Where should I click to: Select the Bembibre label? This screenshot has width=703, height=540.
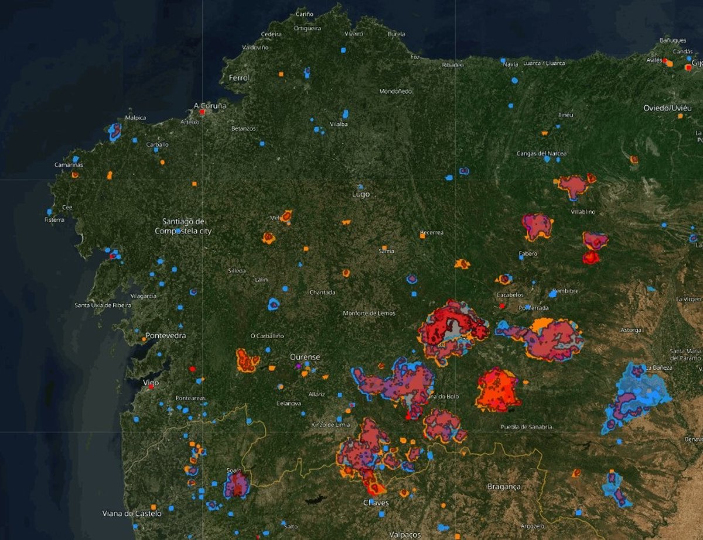[x=565, y=291]
